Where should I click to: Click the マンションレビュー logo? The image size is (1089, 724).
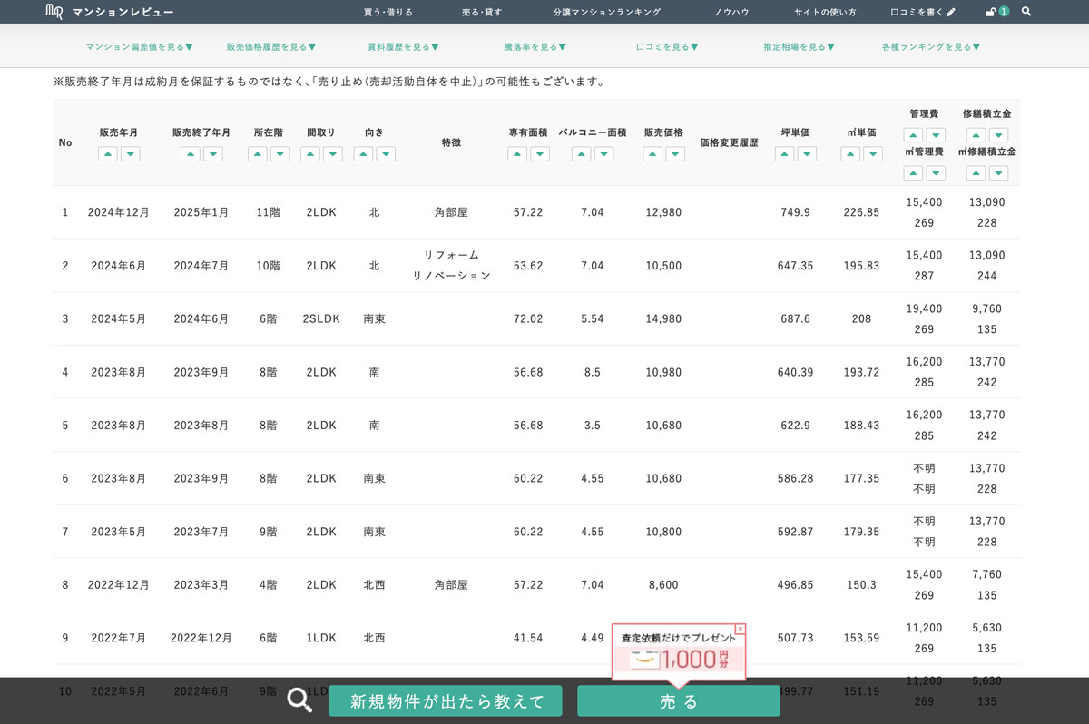109,12
